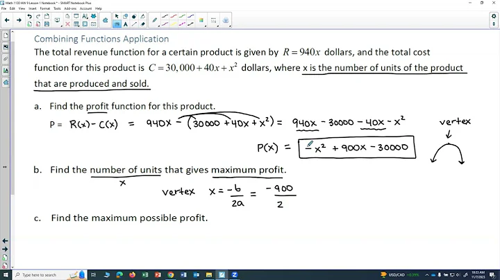Image resolution: width=500 pixels, height=280 pixels.
Task: Choose the black pen style
Action: tap(165, 17)
